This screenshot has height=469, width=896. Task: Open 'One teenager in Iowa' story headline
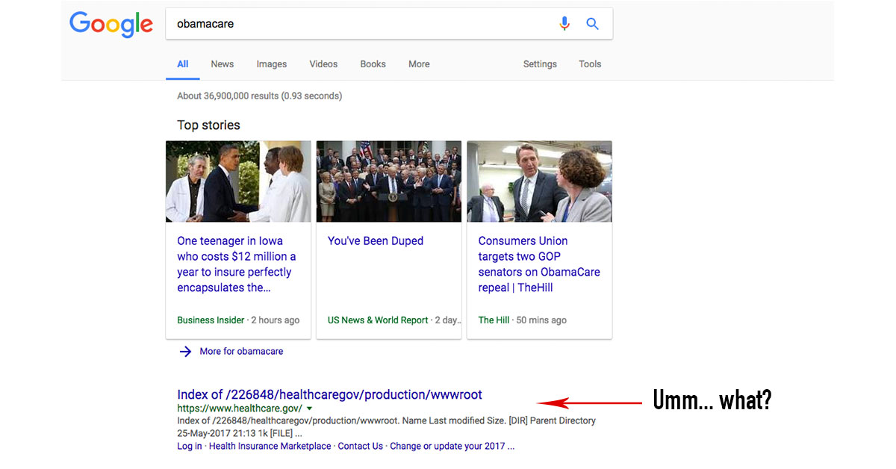[x=236, y=264]
